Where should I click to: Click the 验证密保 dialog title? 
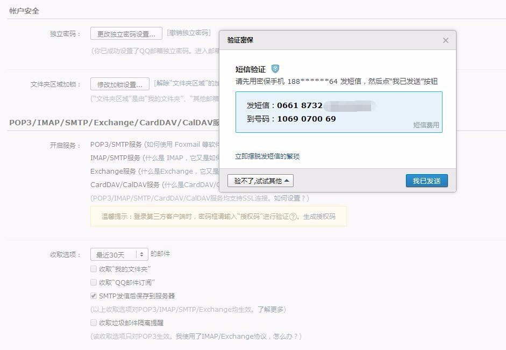pyautogui.click(x=240, y=40)
